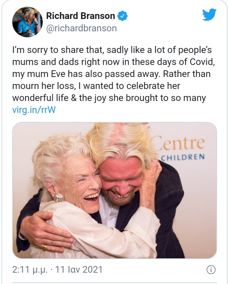Click the 'mourn her loss' text line
The width and height of the screenshot is (229, 284).
pyautogui.click(x=43, y=87)
